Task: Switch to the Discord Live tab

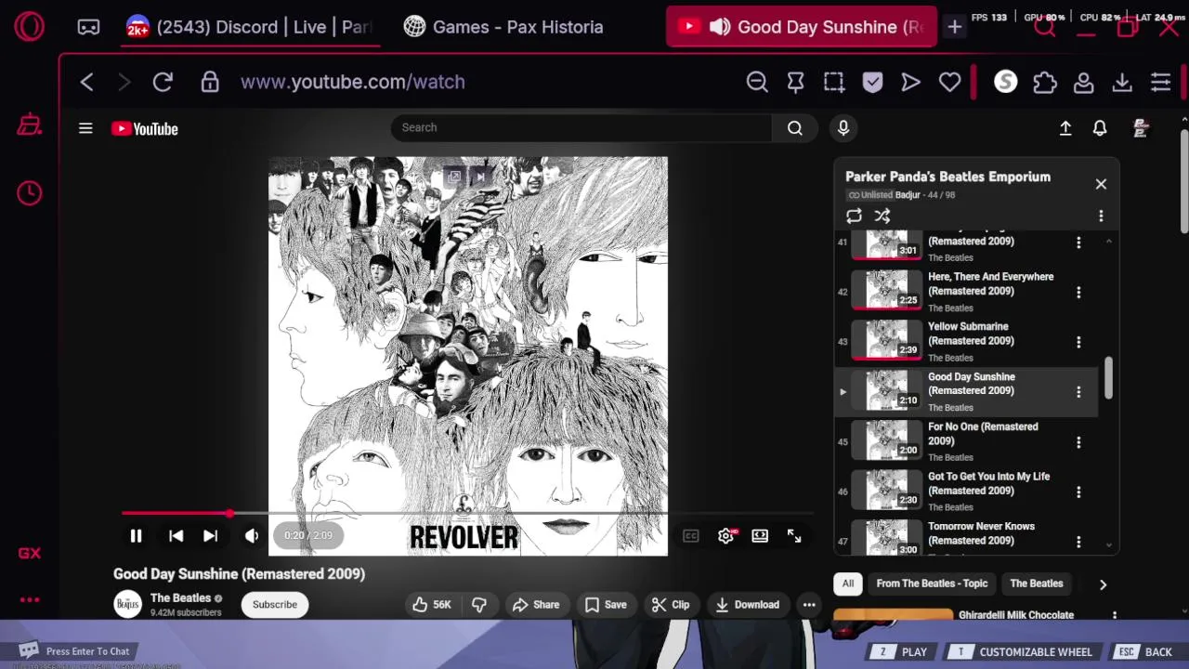Action: click(x=250, y=27)
